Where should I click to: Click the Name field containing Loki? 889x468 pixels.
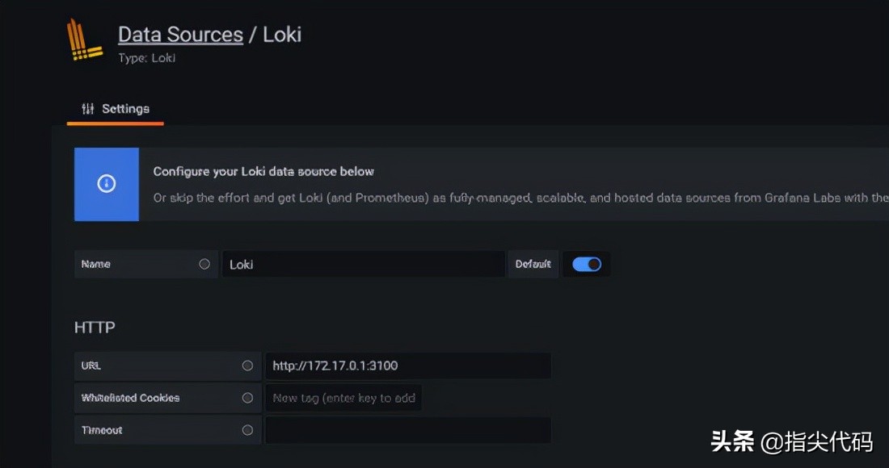(363, 264)
